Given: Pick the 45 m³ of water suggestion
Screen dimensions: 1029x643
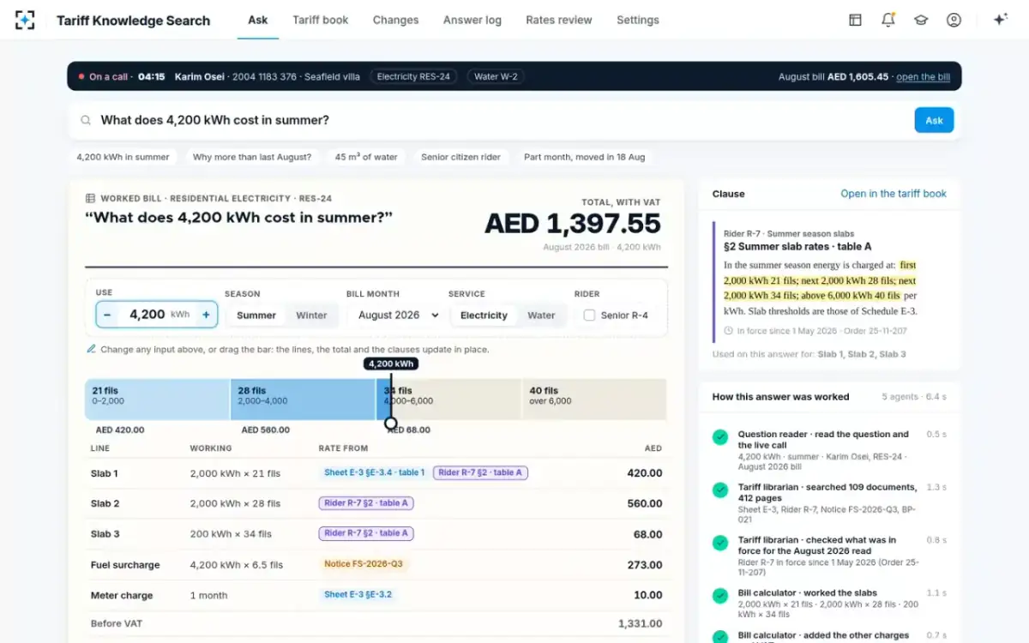Looking at the screenshot, I should 366,157.
